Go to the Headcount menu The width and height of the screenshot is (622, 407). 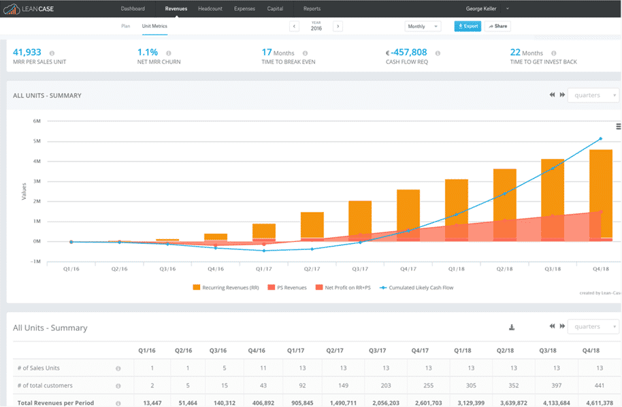[x=210, y=9]
